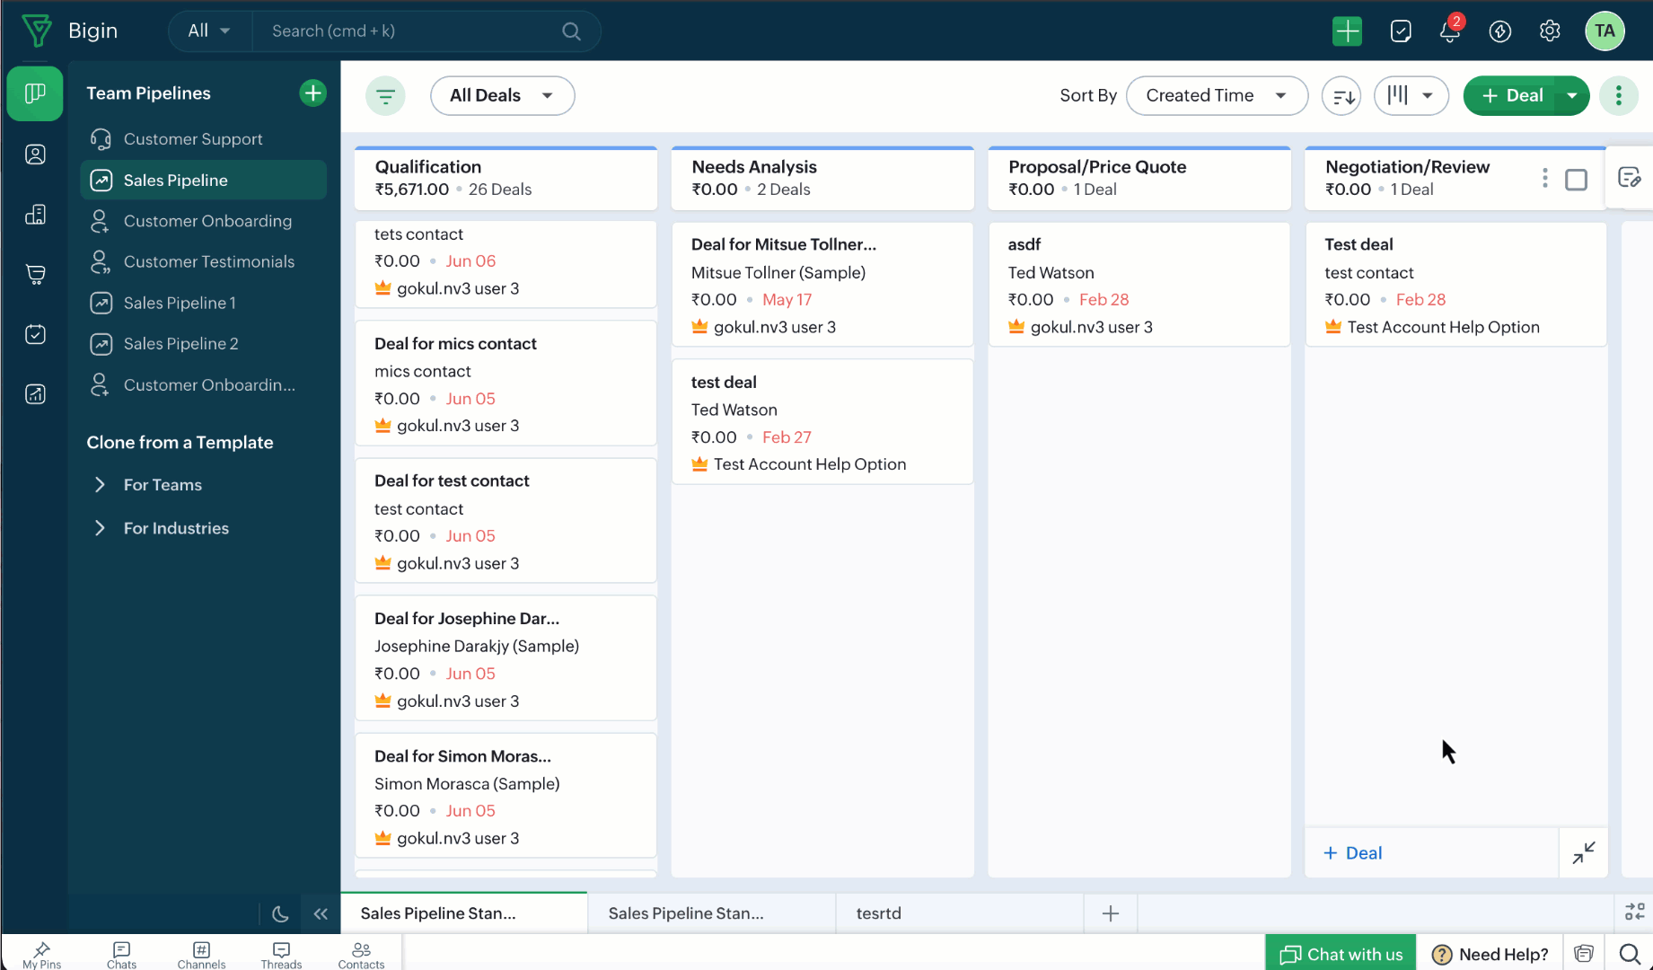1653x970 pixels.
Task: Add a new team pipeline with plus icon
Action: pyautogui.click(x=312, y=93)
